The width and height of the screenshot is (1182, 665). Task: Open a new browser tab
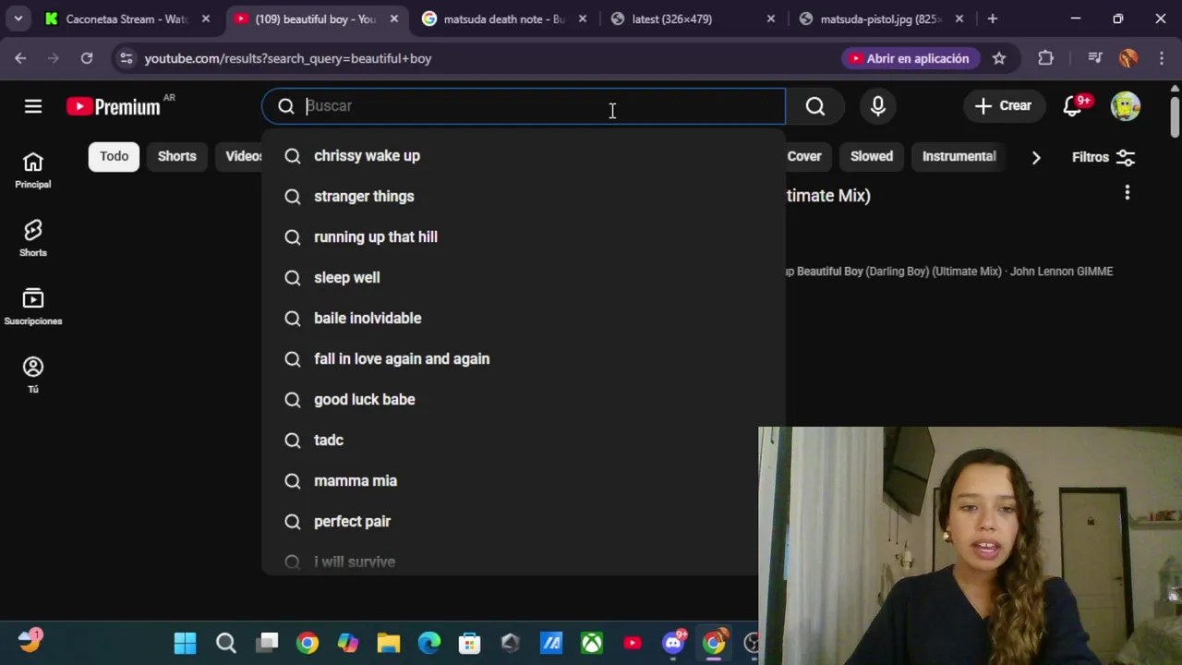[x=993, y=18]
